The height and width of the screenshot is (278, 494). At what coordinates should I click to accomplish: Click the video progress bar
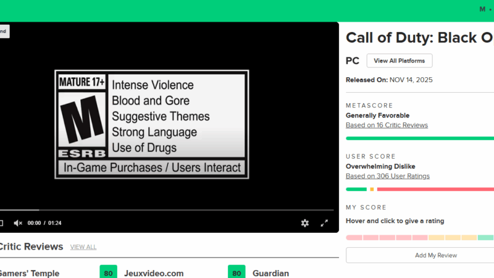click(x=167, y=209)
